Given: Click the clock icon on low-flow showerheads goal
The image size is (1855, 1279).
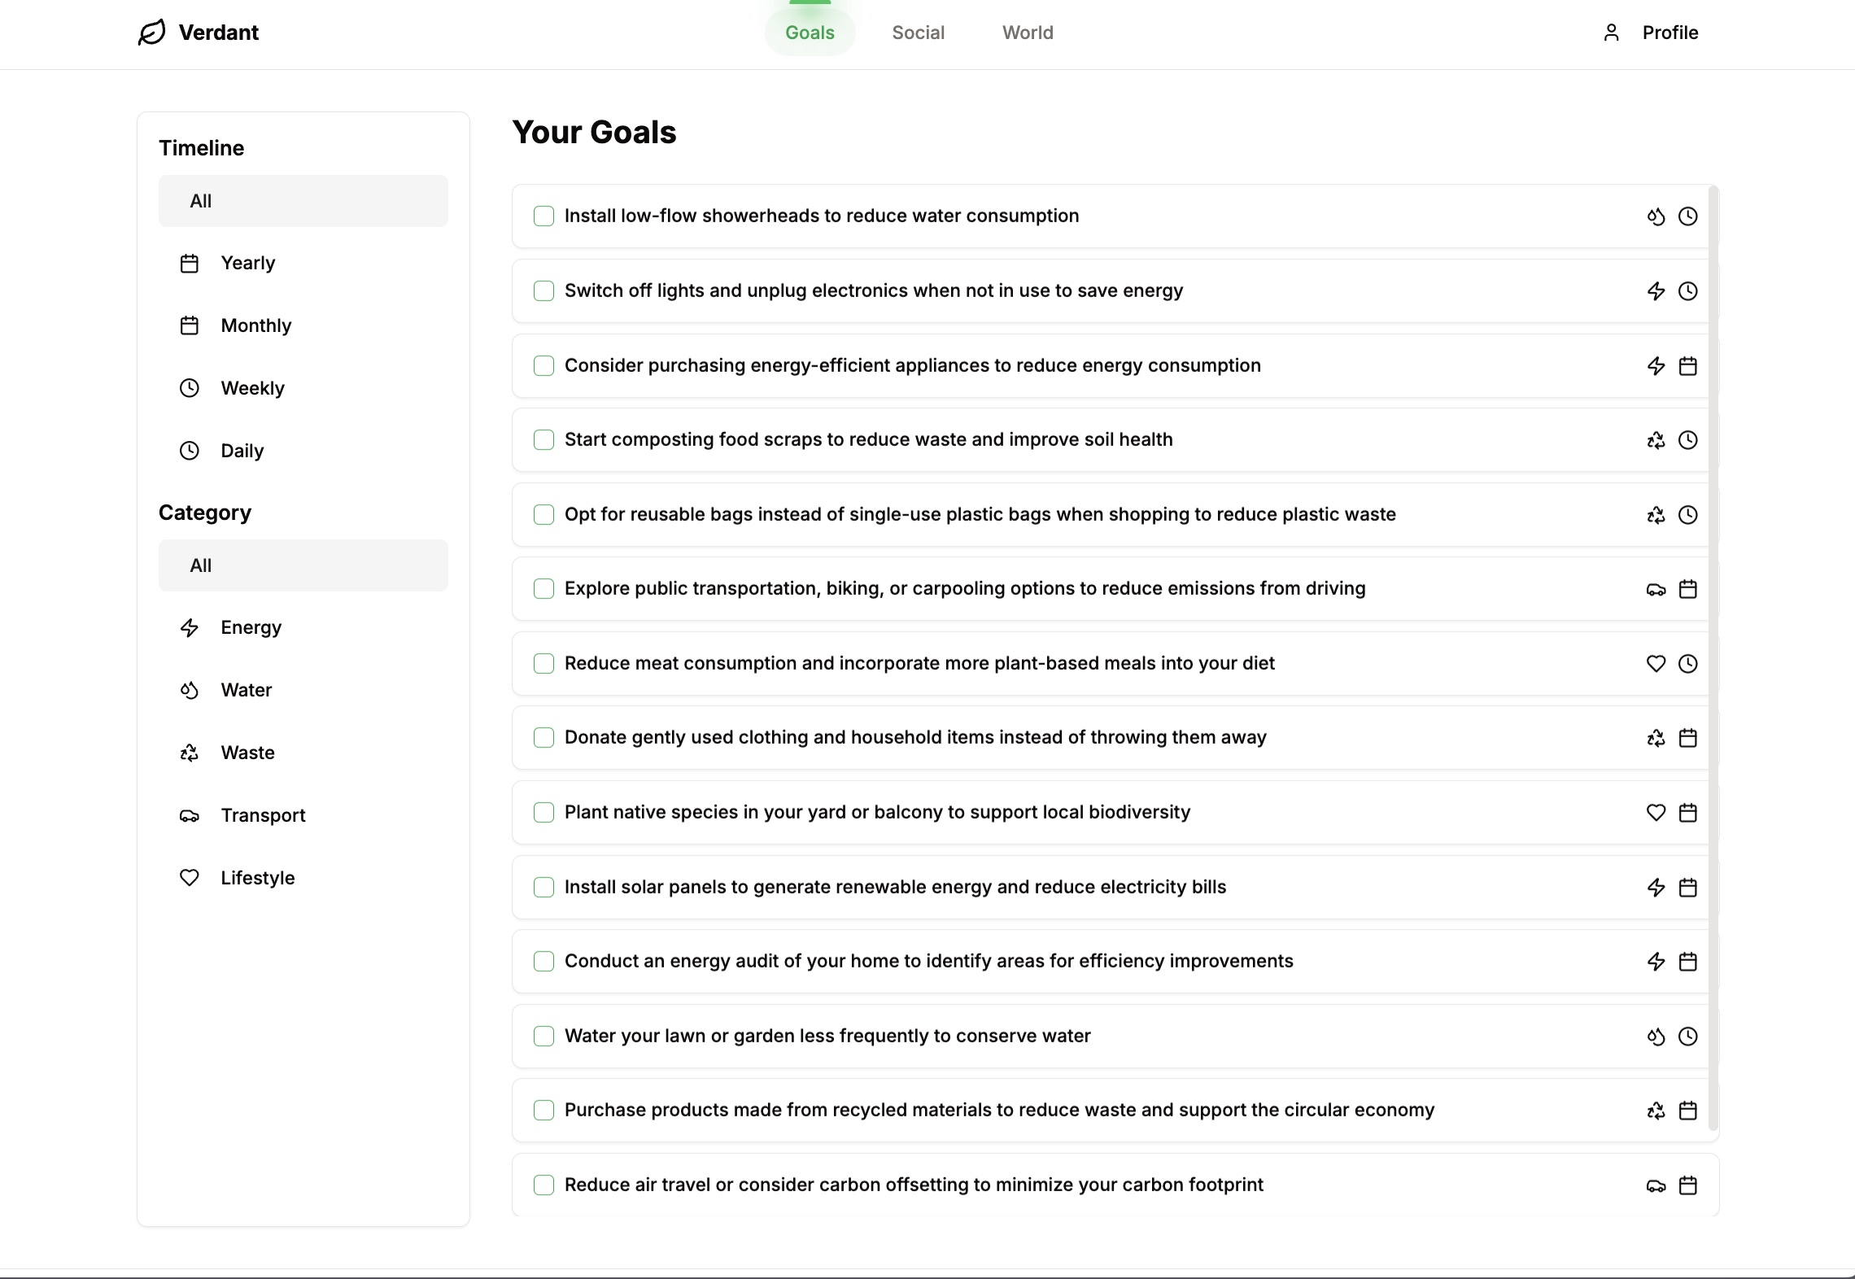Looking at the screenshot, I should click(x=1688, y=216).
